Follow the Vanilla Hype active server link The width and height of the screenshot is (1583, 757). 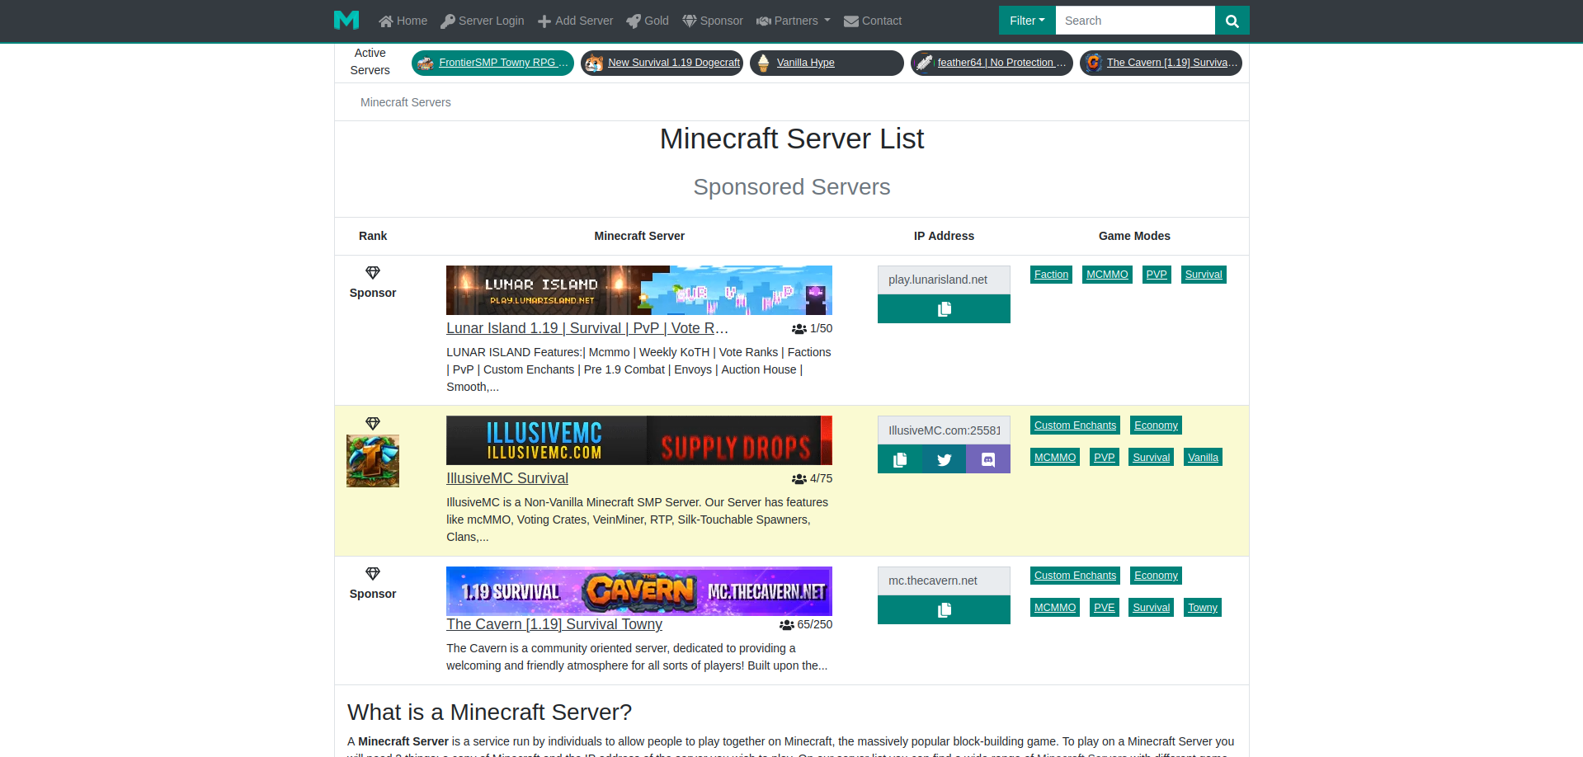[x=805, y=62]
